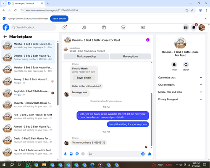210x168 pixels.
Task: Click the Mark as pending button
Action: [86, 56]
